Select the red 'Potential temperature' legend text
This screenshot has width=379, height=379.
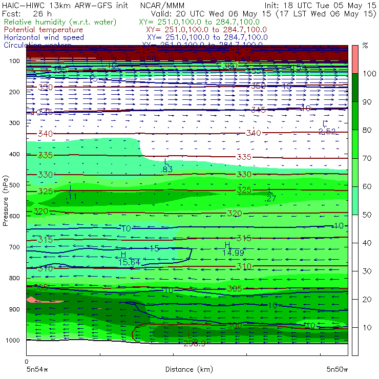point(44,30)
